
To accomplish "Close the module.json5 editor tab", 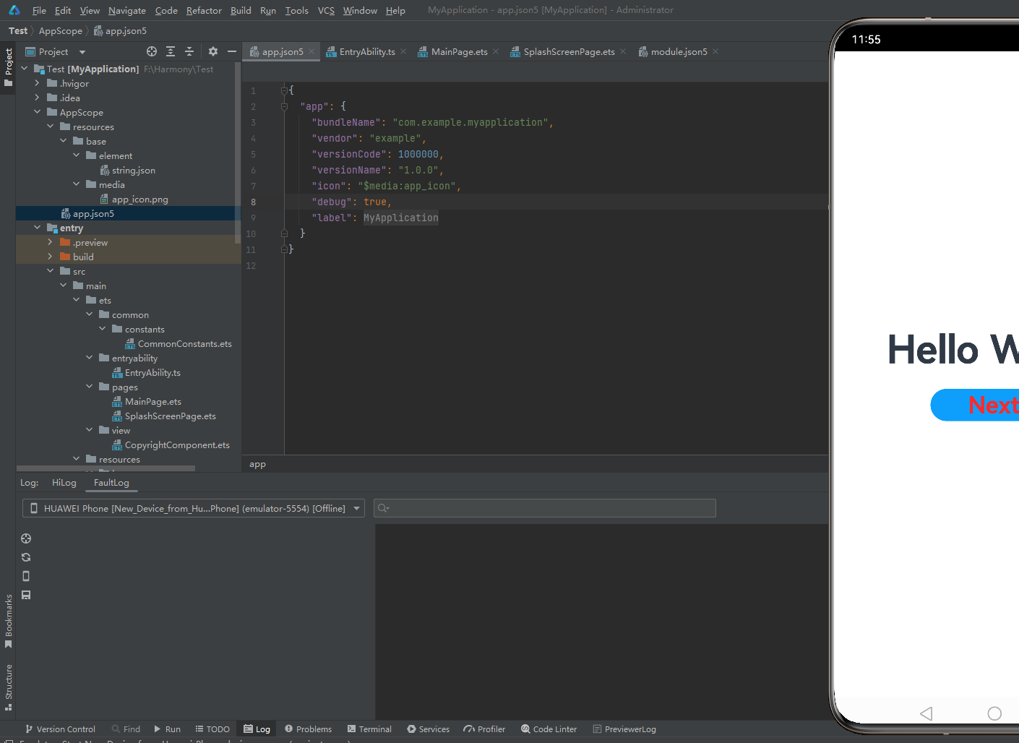I will (715, 51).
